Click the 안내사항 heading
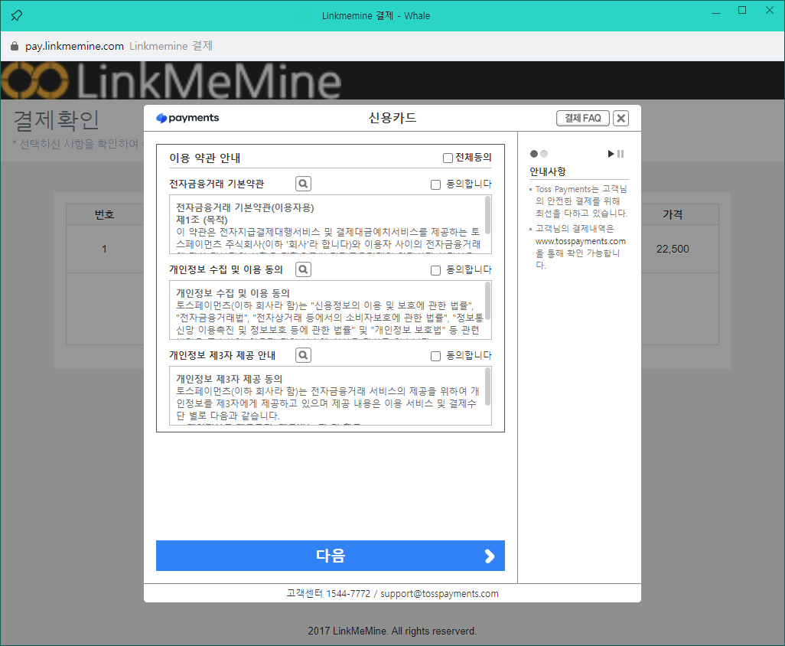The width and height of the screenshot is (785, 646). click(548, 171)
